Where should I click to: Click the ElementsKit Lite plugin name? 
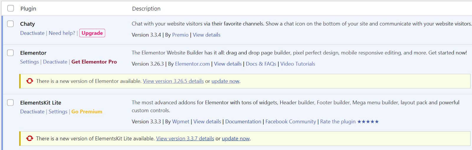(x=41, y=103)
